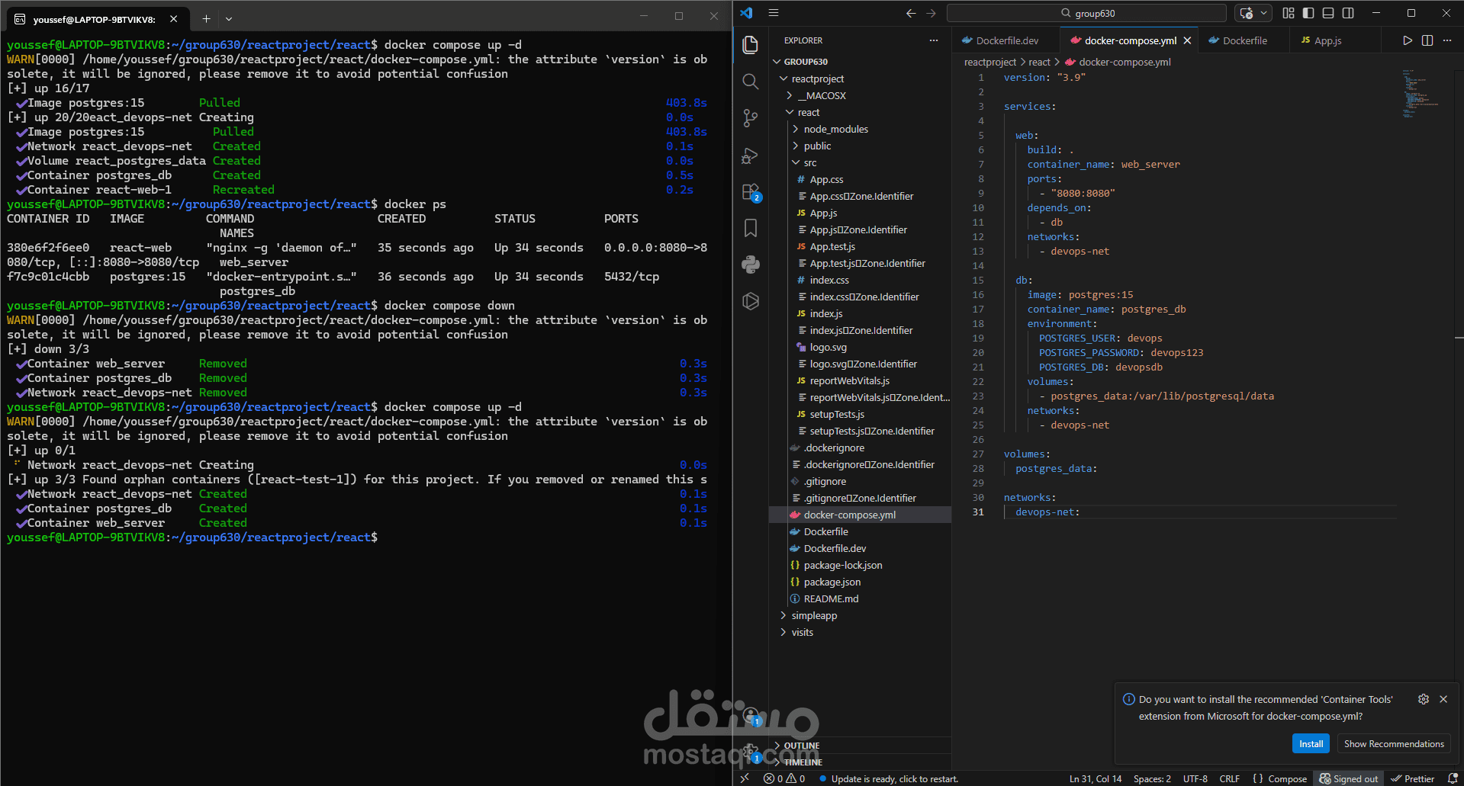Switch to the Dockerfile editor tab
Screen dimensions: 1464x786
click(1244, 40)
